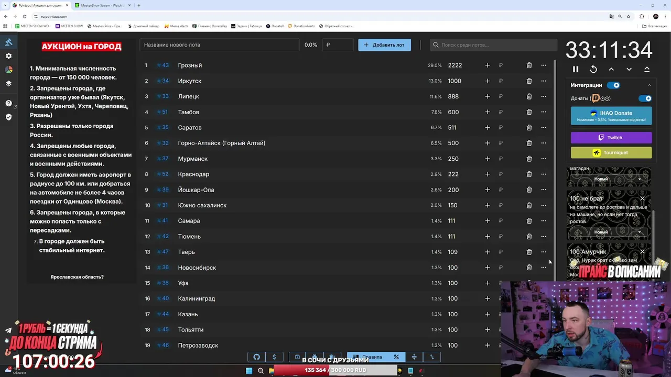This screenshot has height=377, width=671.
Task: Open the auction hammer sidebar icon
Action: click(9, 42)
